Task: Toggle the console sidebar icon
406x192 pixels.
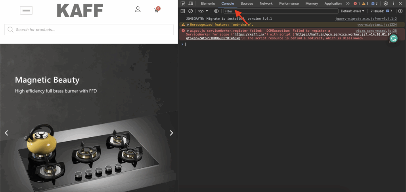Action: 183,11
